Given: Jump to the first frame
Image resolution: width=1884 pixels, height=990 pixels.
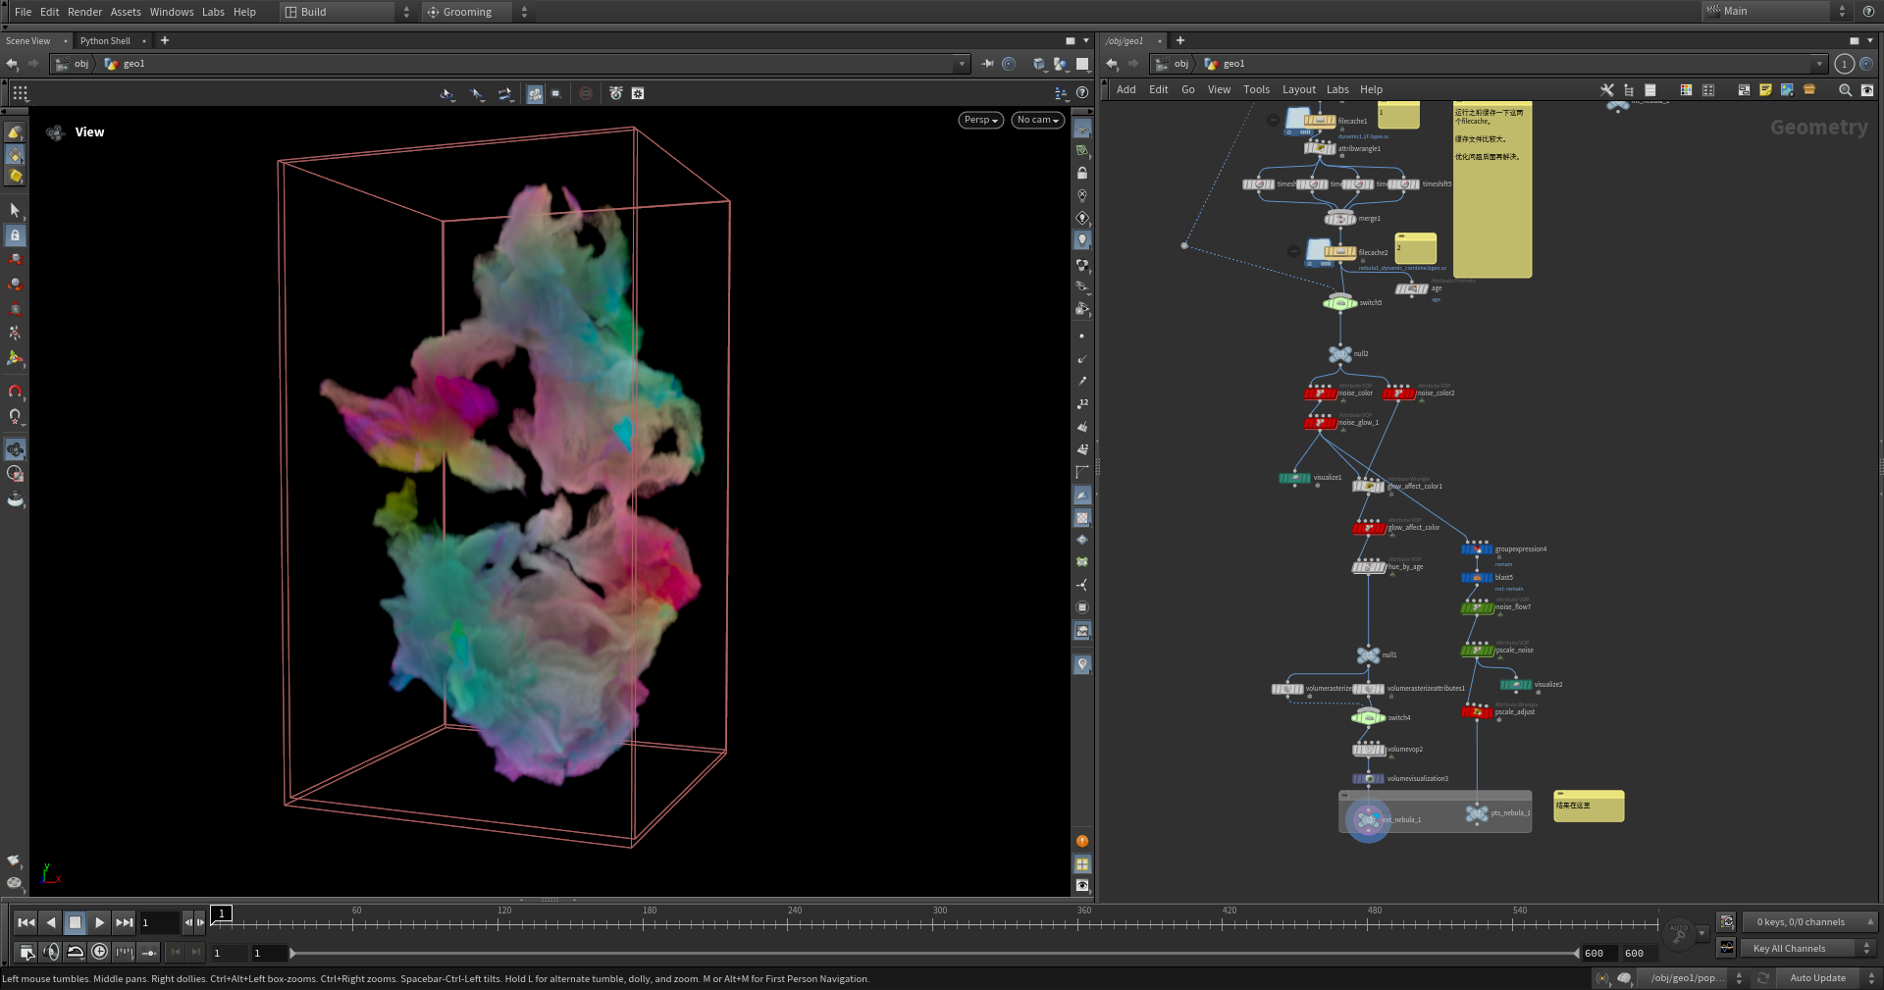Looking at the screenshot, I should click(x=26, y=922).
